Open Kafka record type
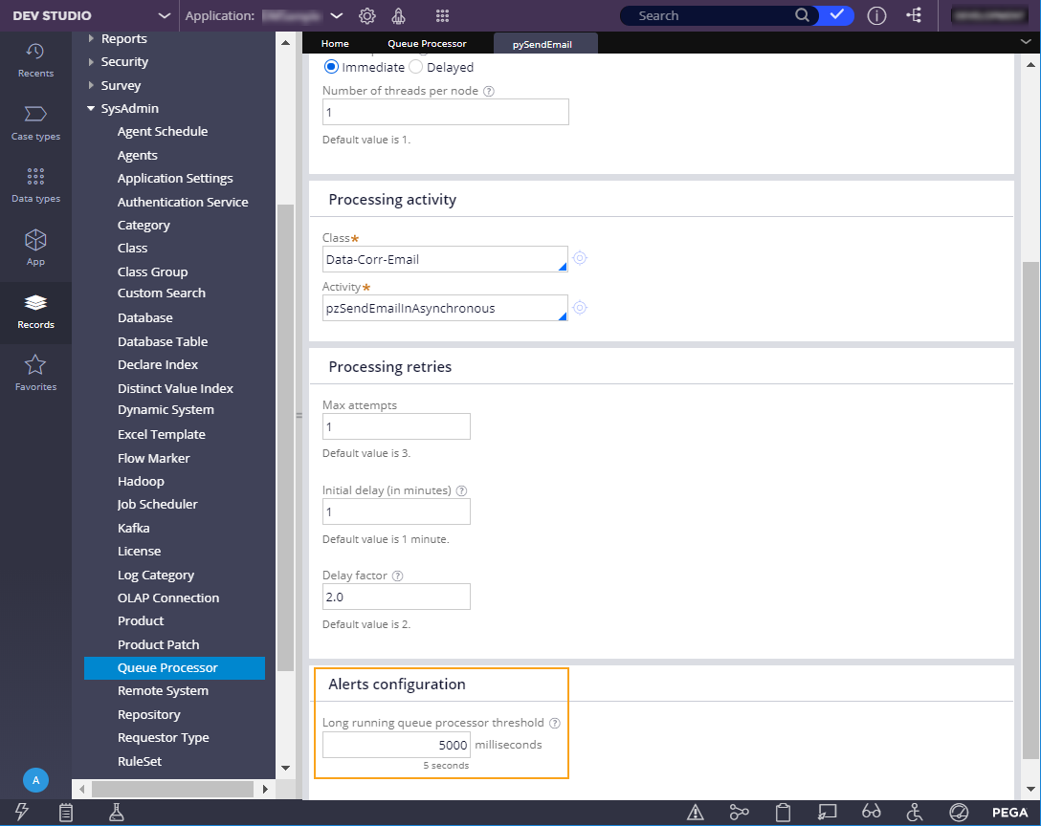The image size is (1041, 826). point(133,528)
